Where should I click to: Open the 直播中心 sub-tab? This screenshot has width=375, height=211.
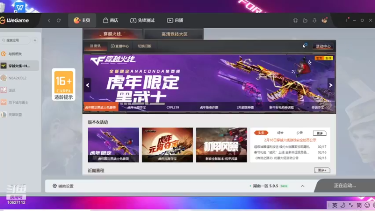120,46
